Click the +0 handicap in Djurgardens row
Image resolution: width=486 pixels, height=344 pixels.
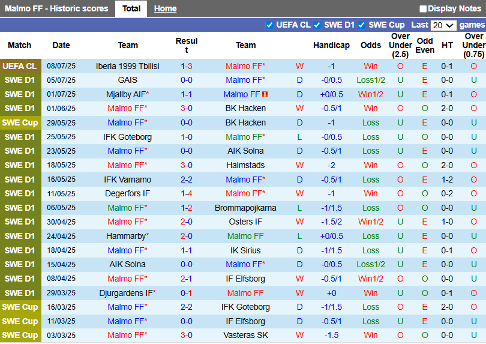click(331, 293)
